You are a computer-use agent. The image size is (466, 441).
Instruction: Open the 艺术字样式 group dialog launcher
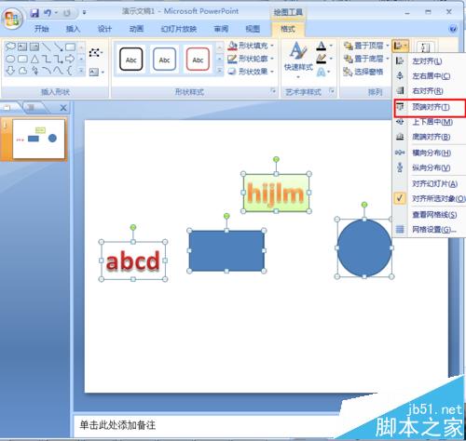pyautogui.click(x=332, y=91)
